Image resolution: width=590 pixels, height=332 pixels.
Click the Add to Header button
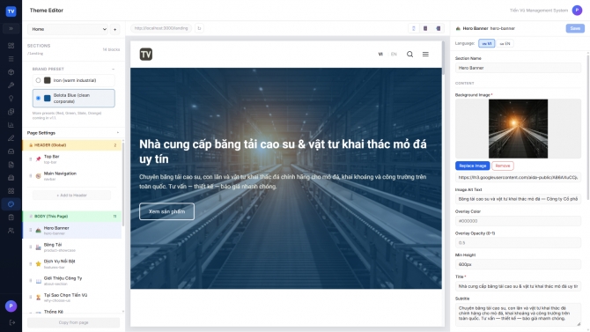pos(72,196)
